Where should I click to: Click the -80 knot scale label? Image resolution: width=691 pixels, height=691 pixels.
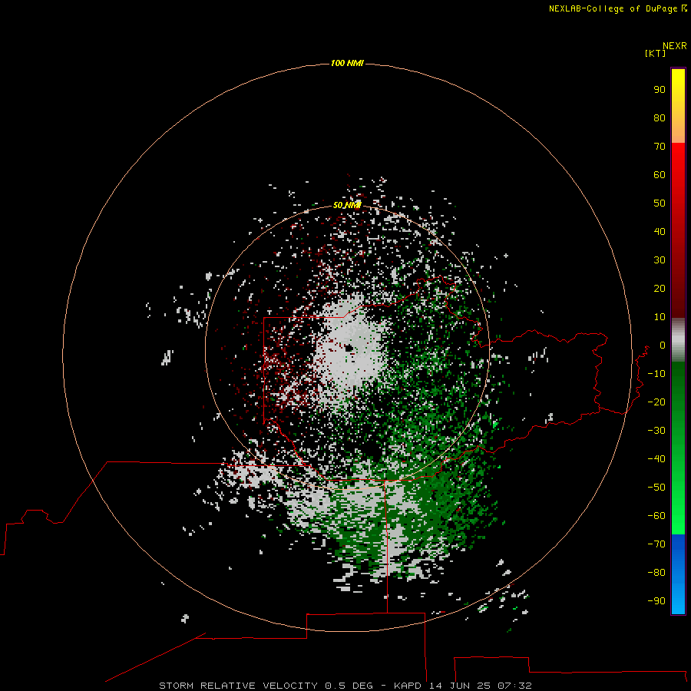click(656, 573)
